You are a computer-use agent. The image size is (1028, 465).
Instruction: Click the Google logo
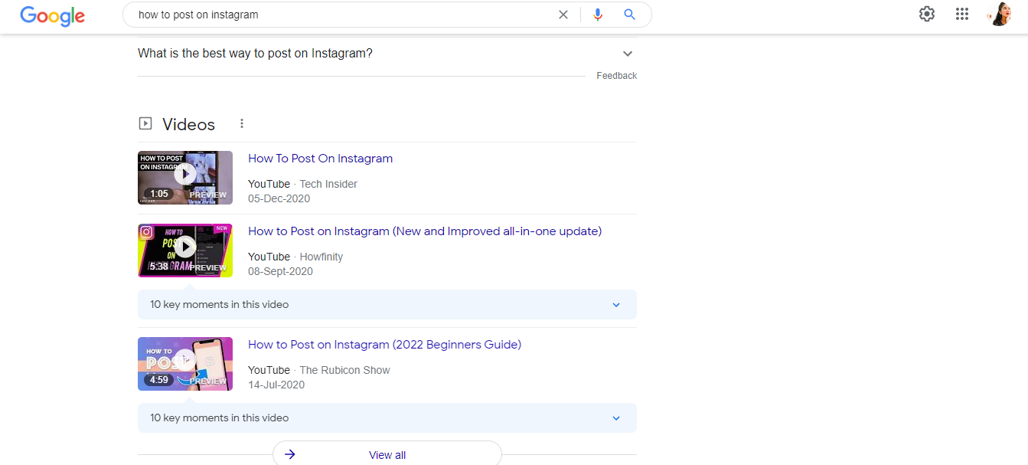pyautogui.click(x=51, y=16)
